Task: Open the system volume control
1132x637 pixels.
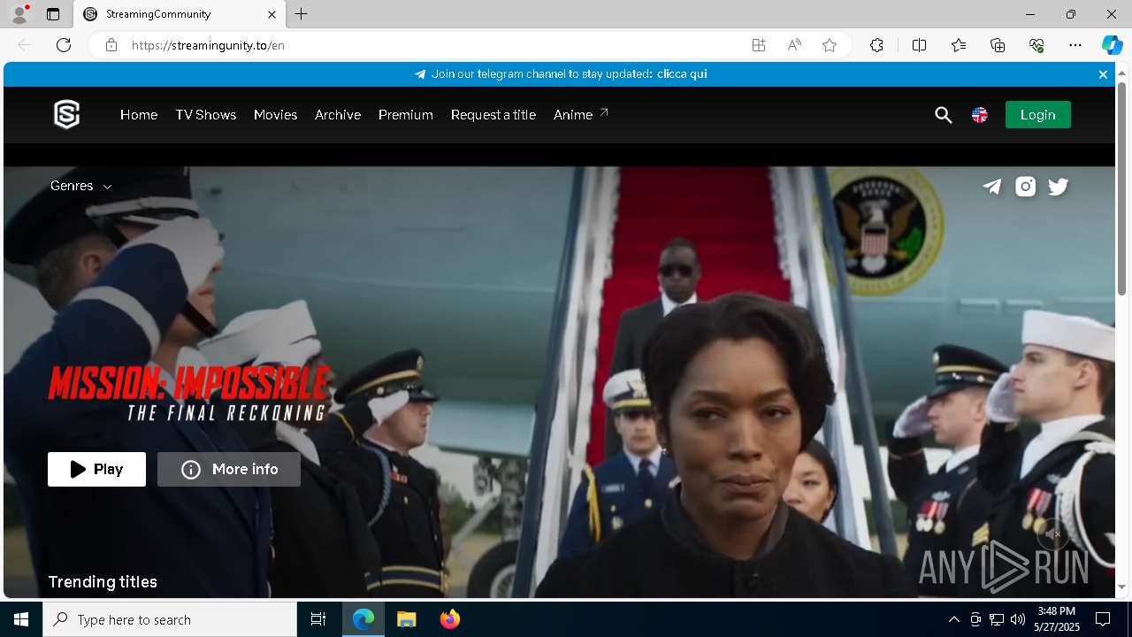Action: (1018, 619)
